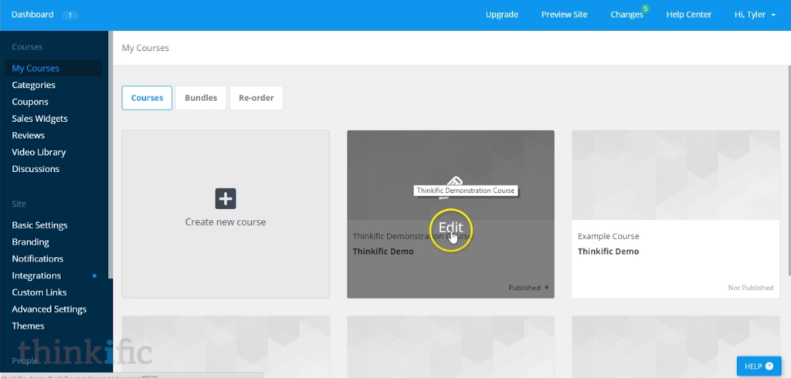The width and height of the screenshot is (791, 378).
Task: Click Edit on Thinkific Demonstration Course
Action: pos(450,228)
